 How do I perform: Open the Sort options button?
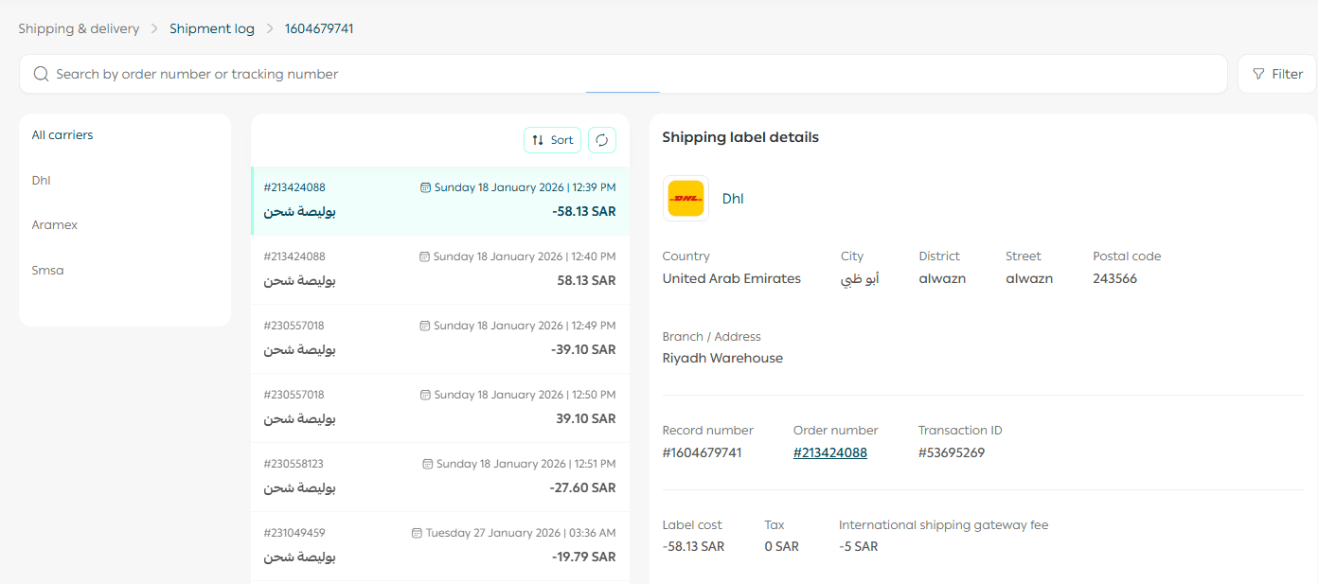pos(552,140)
